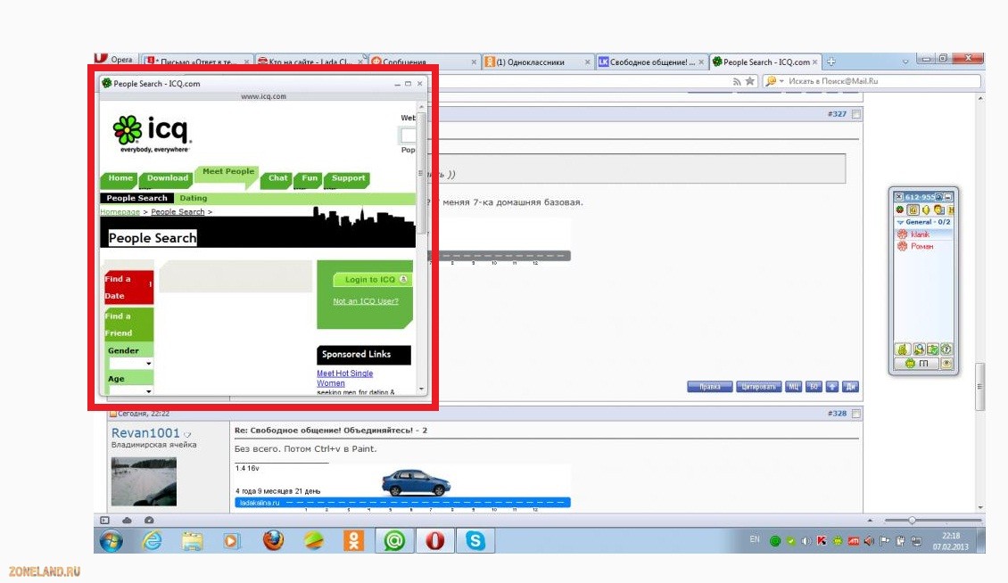Click the Opera menu button
This screenshot has height=583, width=1008.
[114, 59]
